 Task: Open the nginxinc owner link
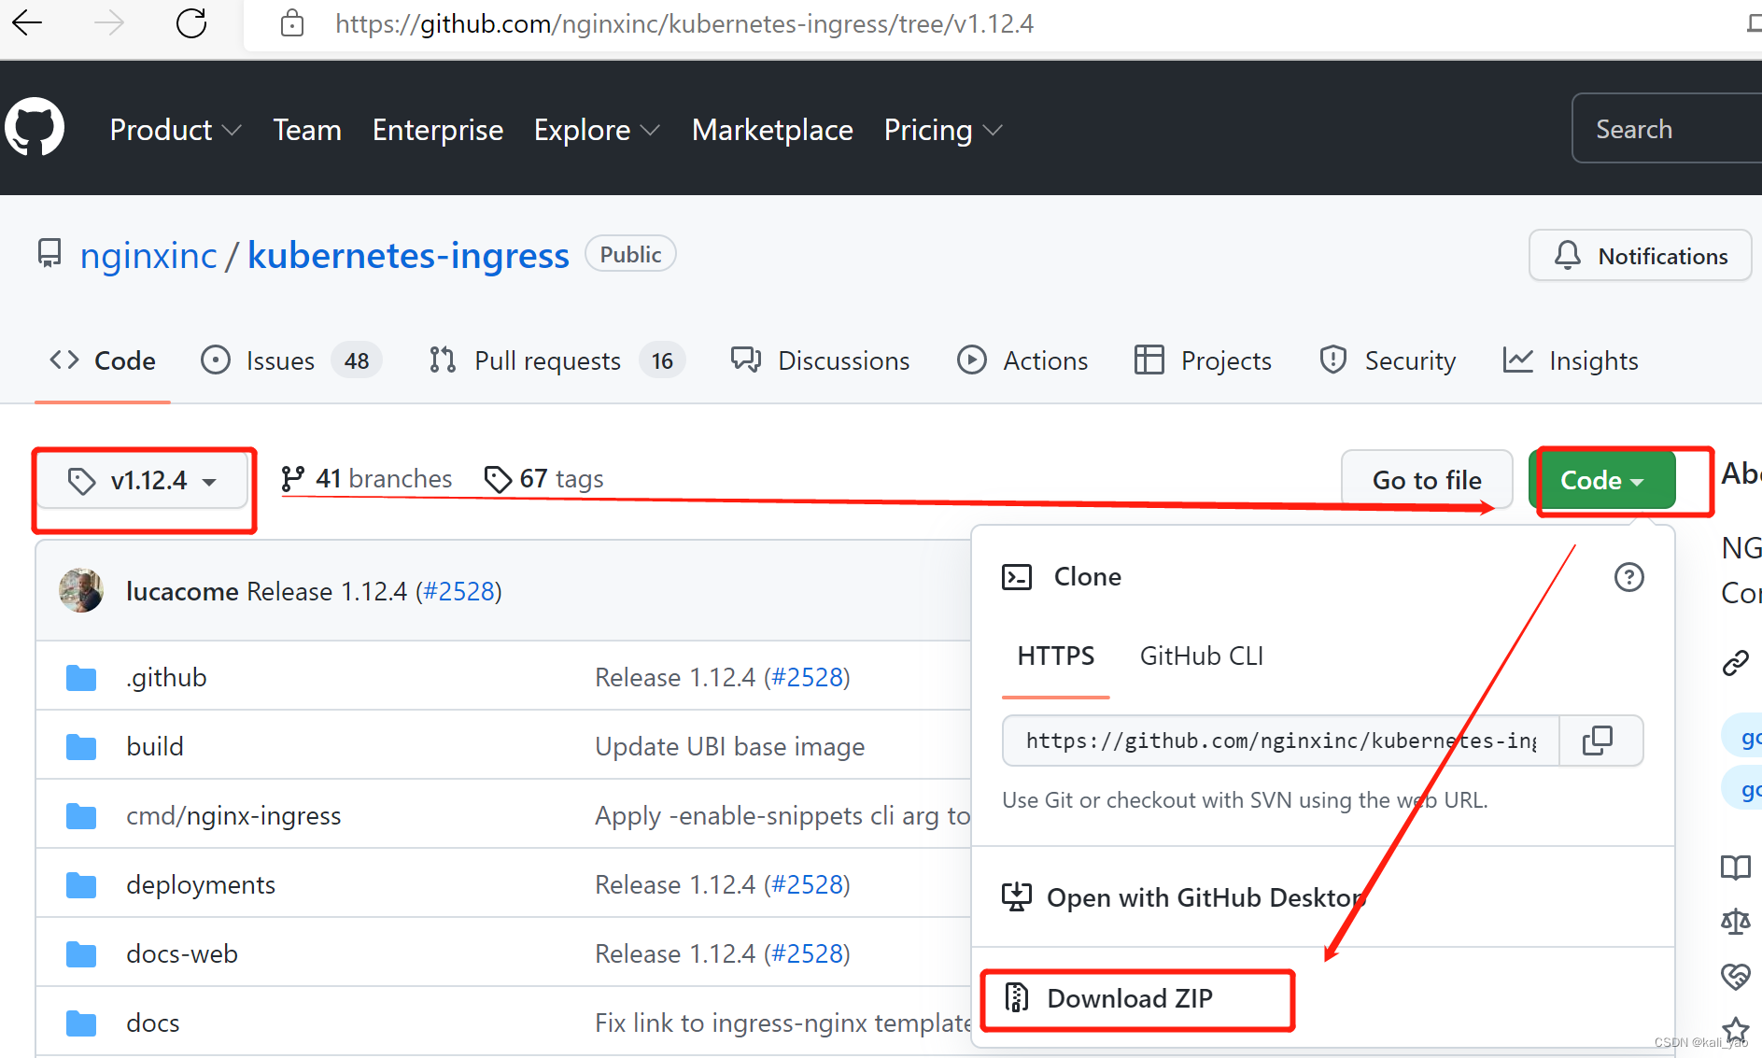point(148,255)
